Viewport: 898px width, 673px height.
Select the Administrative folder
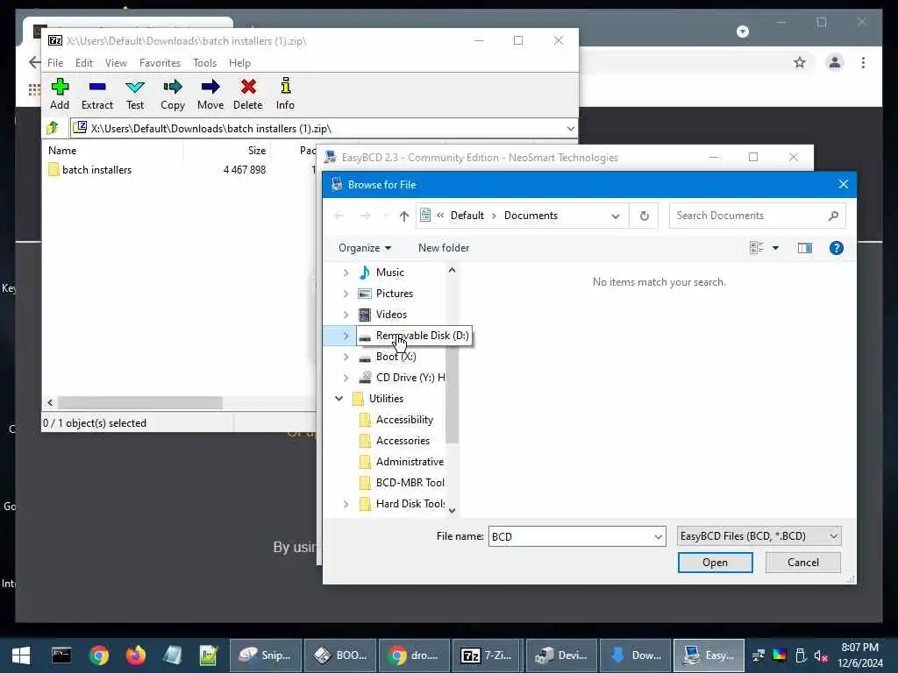[x=410, y=462]
